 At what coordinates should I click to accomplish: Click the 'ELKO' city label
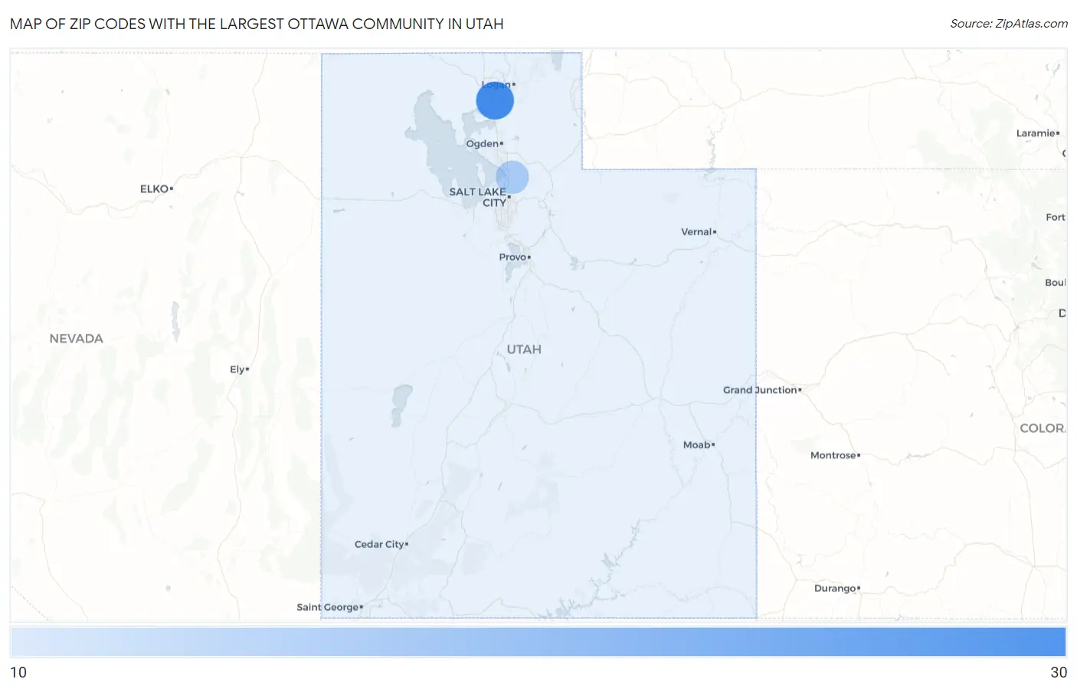(x=154, y=189)
